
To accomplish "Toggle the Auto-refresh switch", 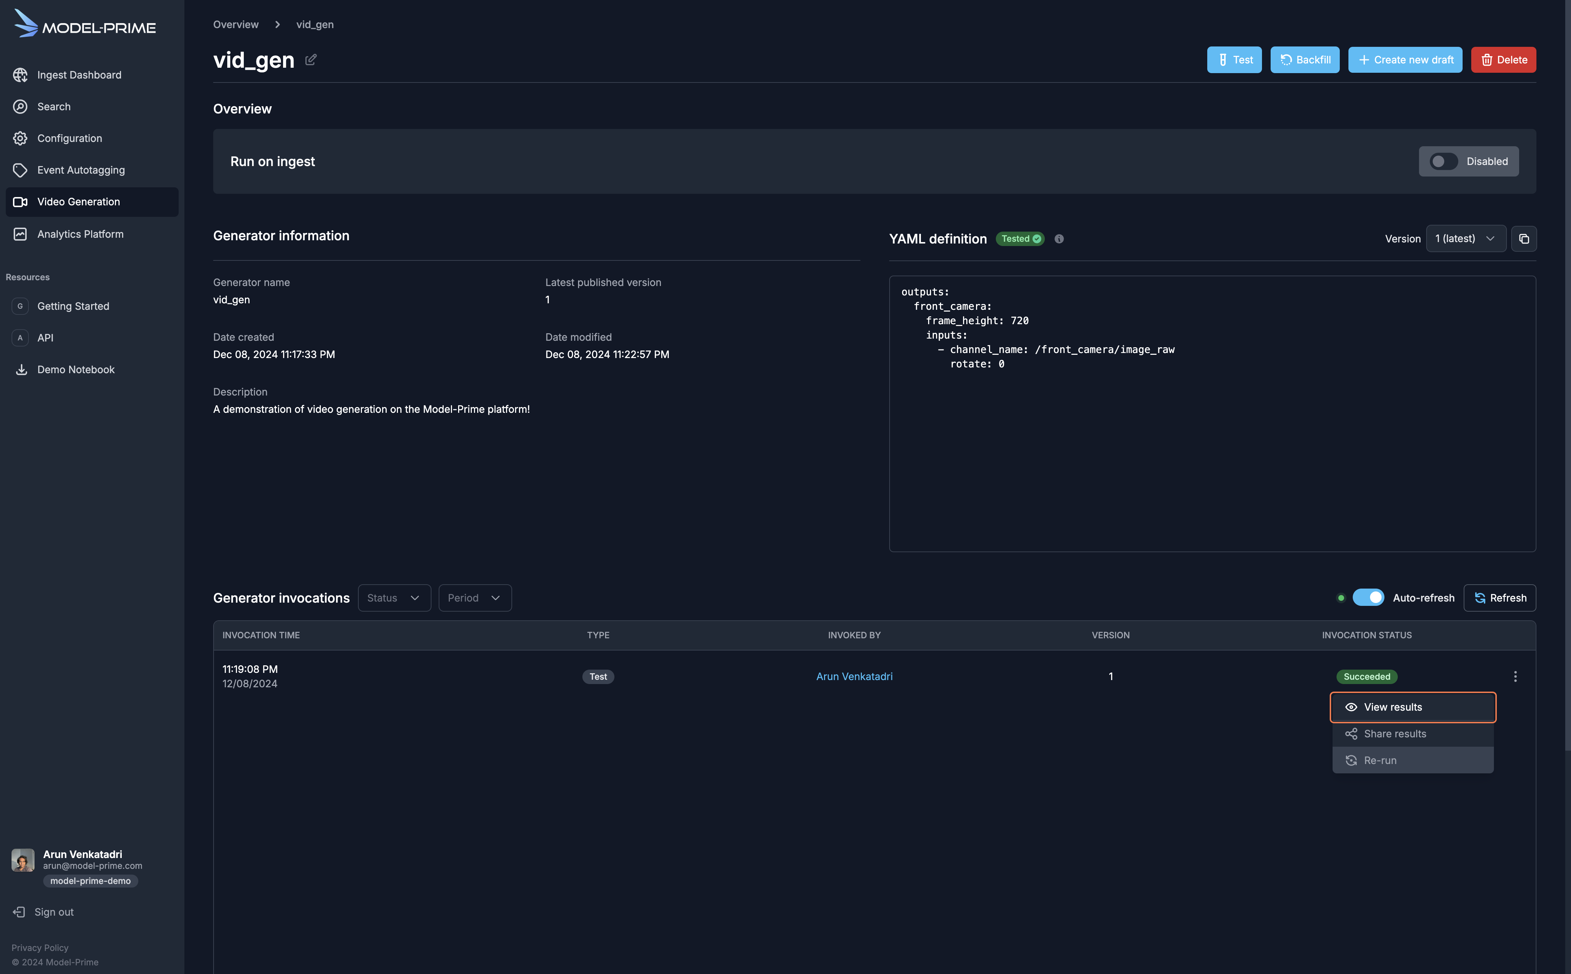I will (1368, 597).
